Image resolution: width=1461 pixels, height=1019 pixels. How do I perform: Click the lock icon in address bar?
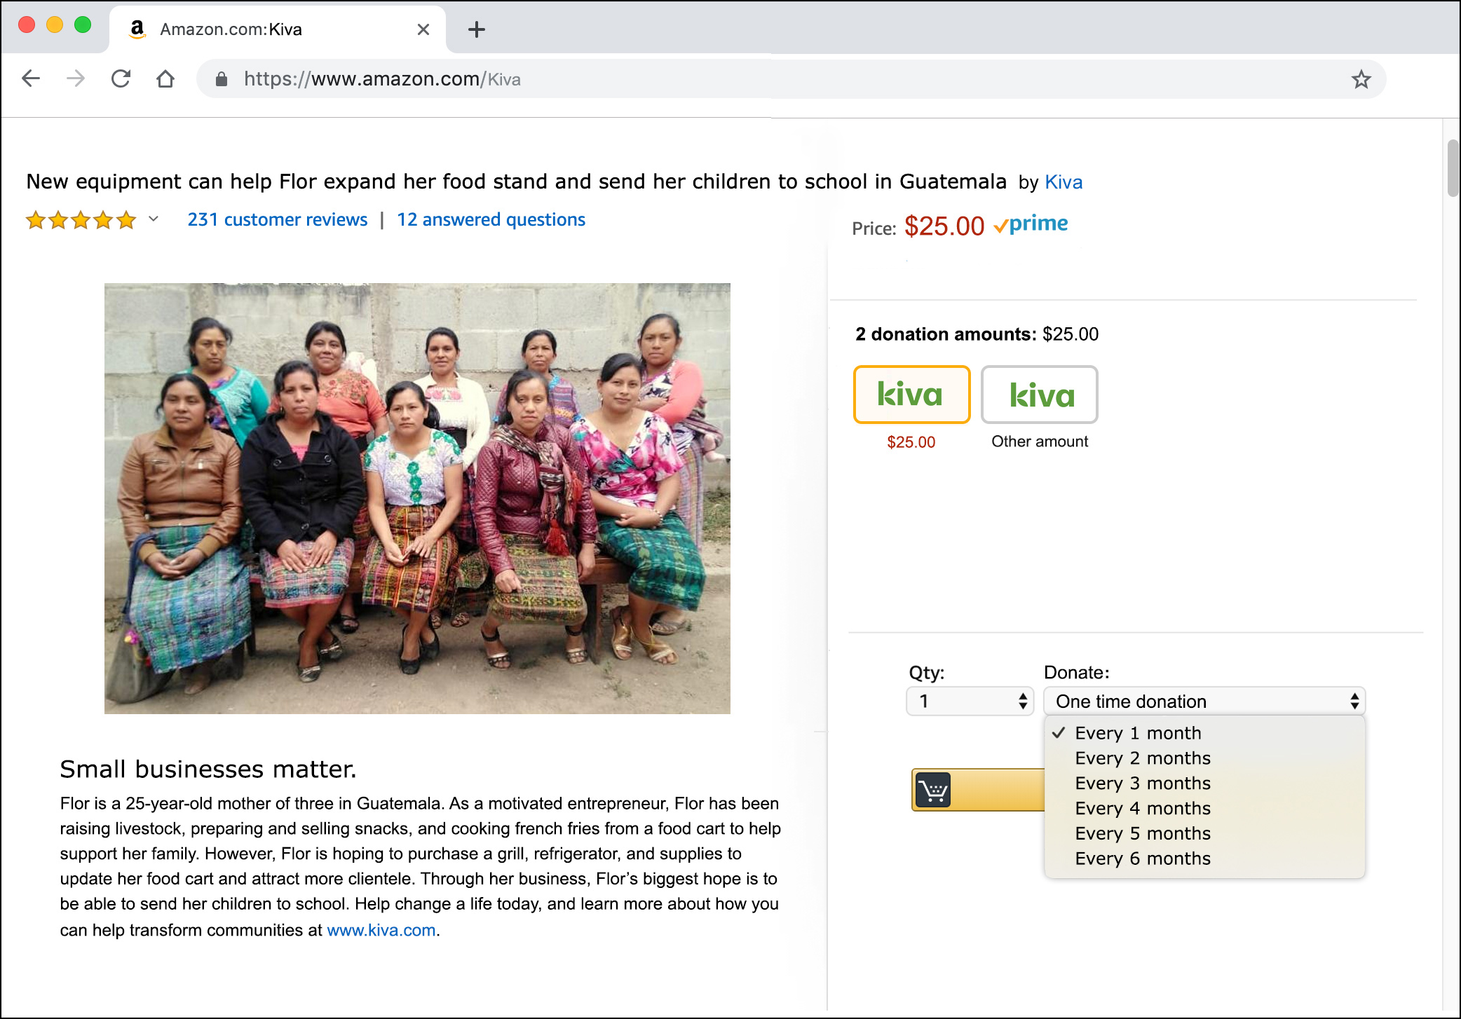pos(222,79)
